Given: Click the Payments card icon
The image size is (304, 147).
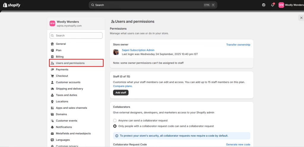Looking at the screenshot, I should point(52,70).
